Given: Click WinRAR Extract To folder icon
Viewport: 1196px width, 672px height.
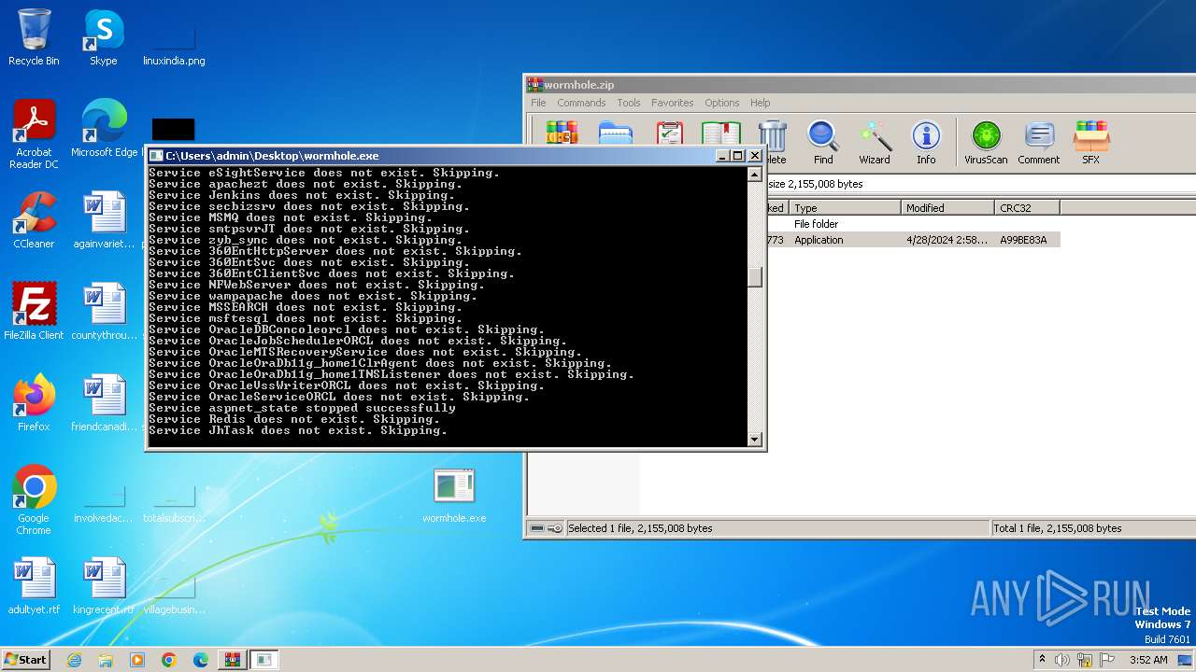Looking at the screenshot, I should (x=615, y=133).
